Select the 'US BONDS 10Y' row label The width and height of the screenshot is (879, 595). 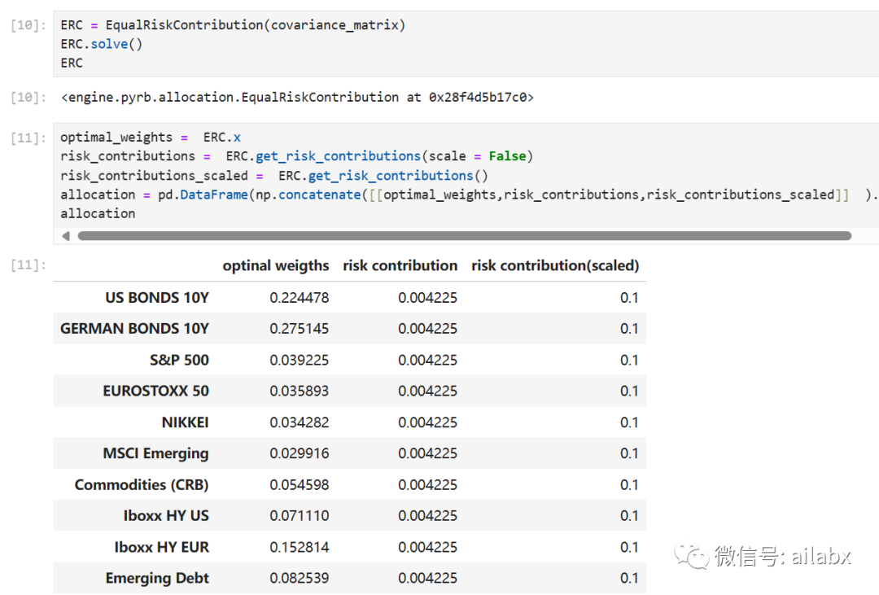(x=157, y=298)
